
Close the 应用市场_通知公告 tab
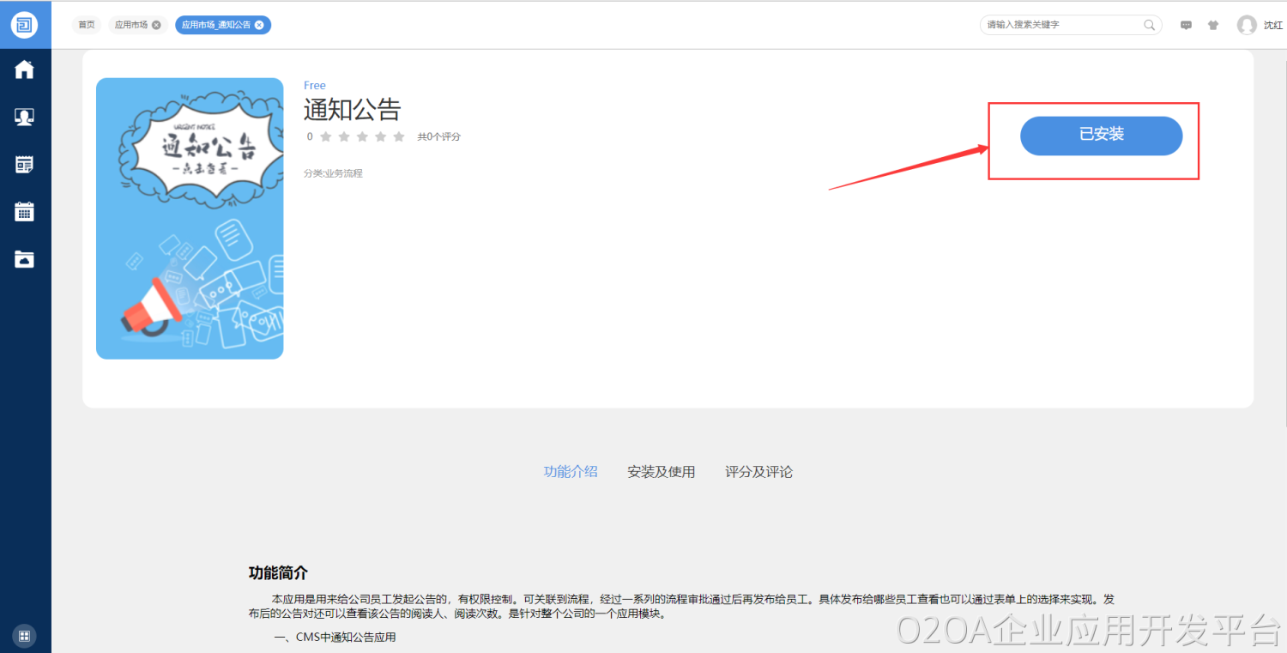click(259, 25)
